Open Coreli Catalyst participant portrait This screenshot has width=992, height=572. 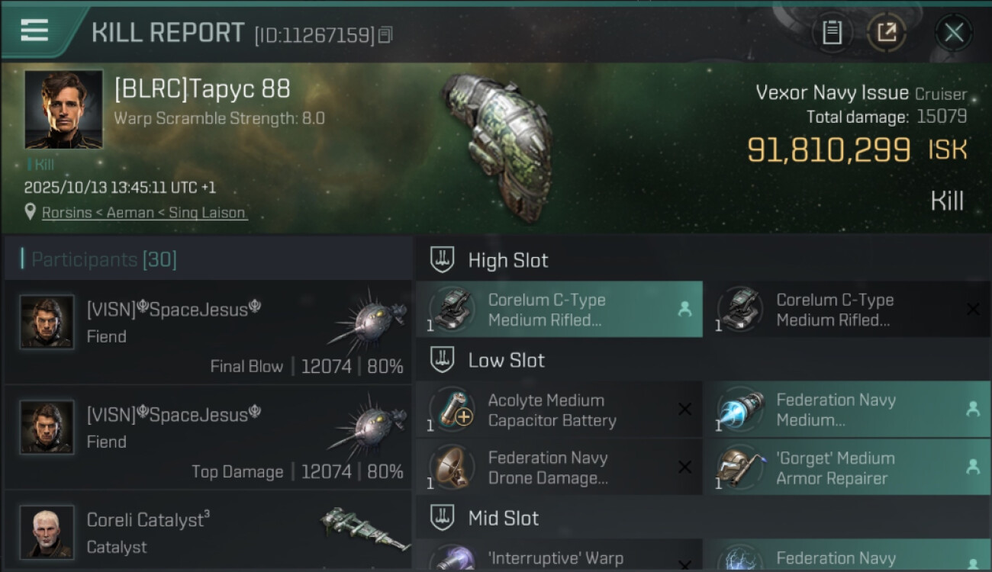point(47,532)
